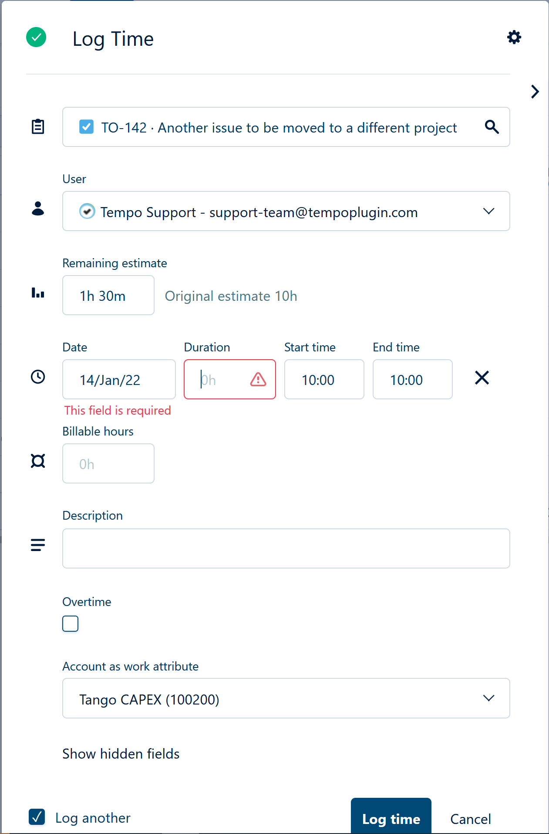Image resolution: width=549 pixels, height=834 pixels.
Task: Cancel the Log Time dialog
Action: click(470, 819)
